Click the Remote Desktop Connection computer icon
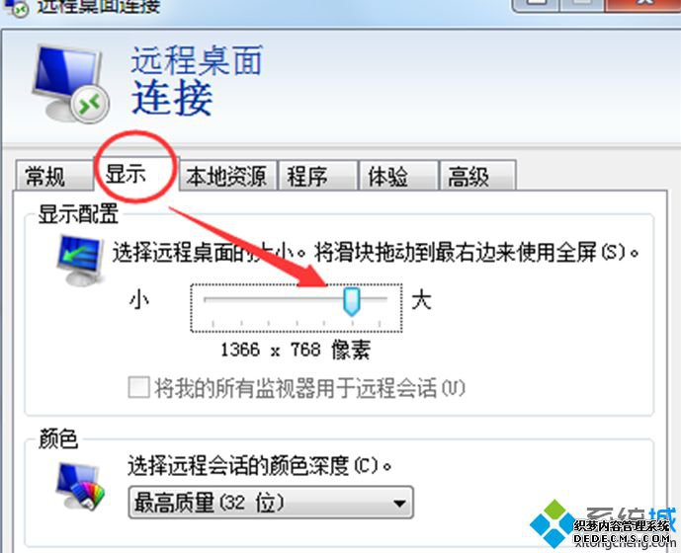This screenshot has width=681, height=553. [x=69, y=83]
